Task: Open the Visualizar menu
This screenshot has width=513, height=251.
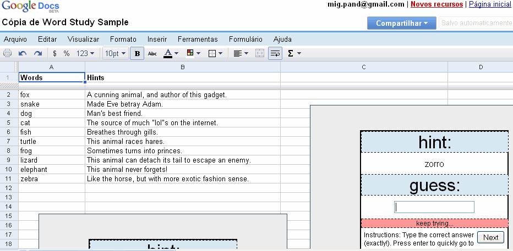Action: tap(84, 40)
